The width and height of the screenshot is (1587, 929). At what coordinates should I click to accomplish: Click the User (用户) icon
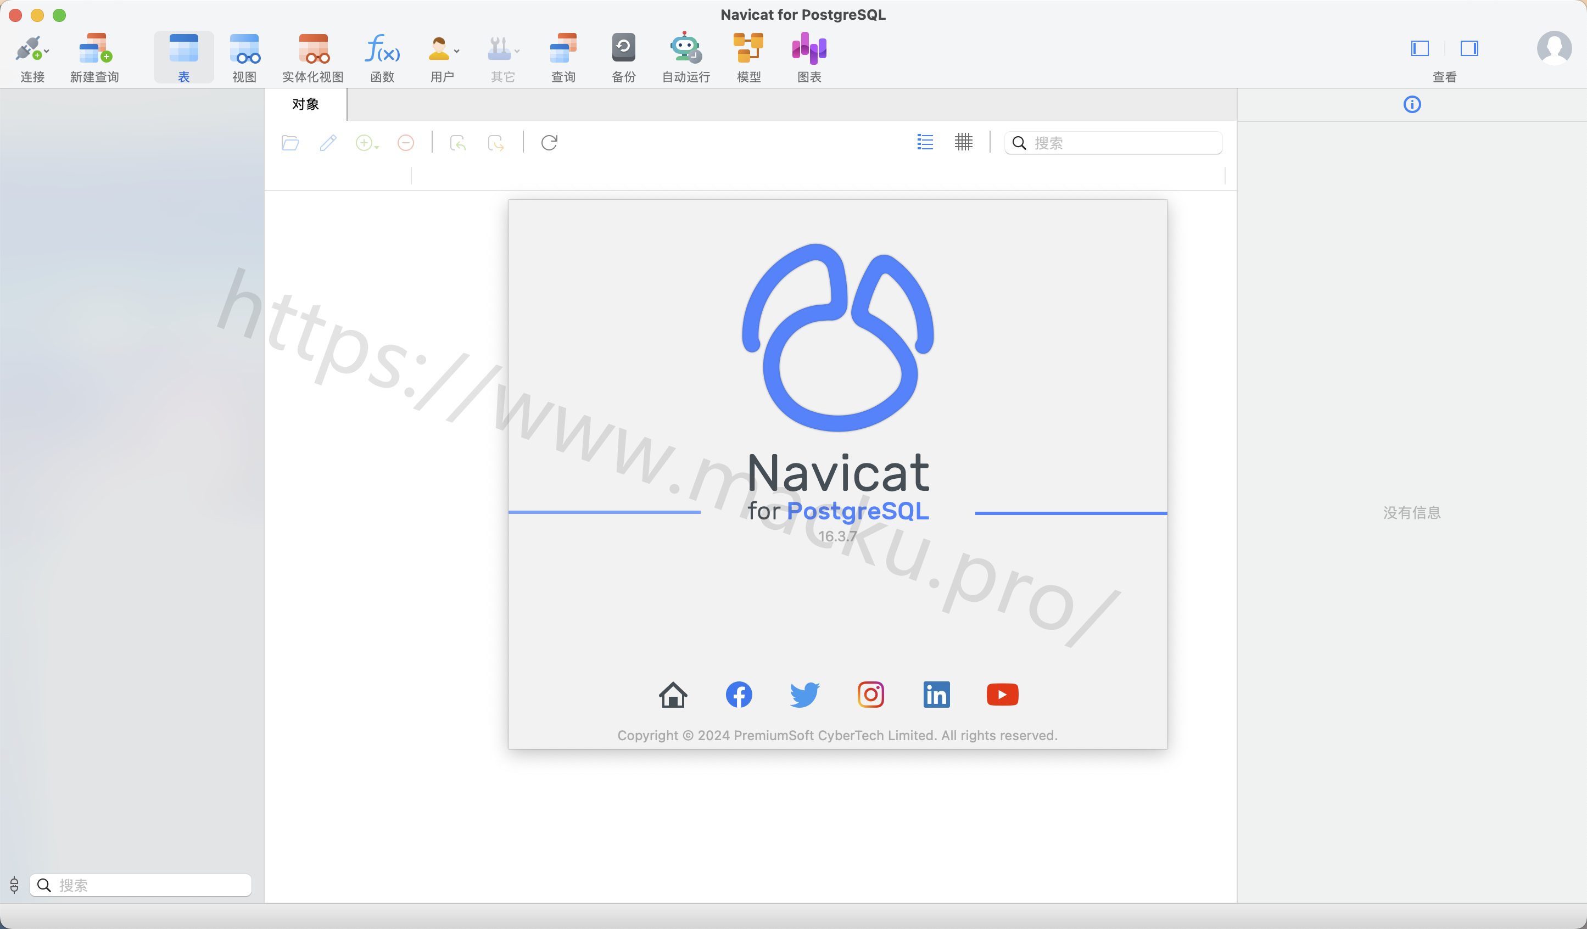click(x=439, y=48)
